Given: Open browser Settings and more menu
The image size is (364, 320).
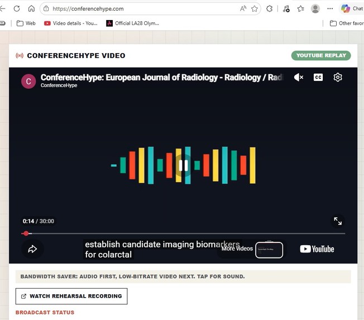Looking at the screenshot, I should click(x=330, y=9).
